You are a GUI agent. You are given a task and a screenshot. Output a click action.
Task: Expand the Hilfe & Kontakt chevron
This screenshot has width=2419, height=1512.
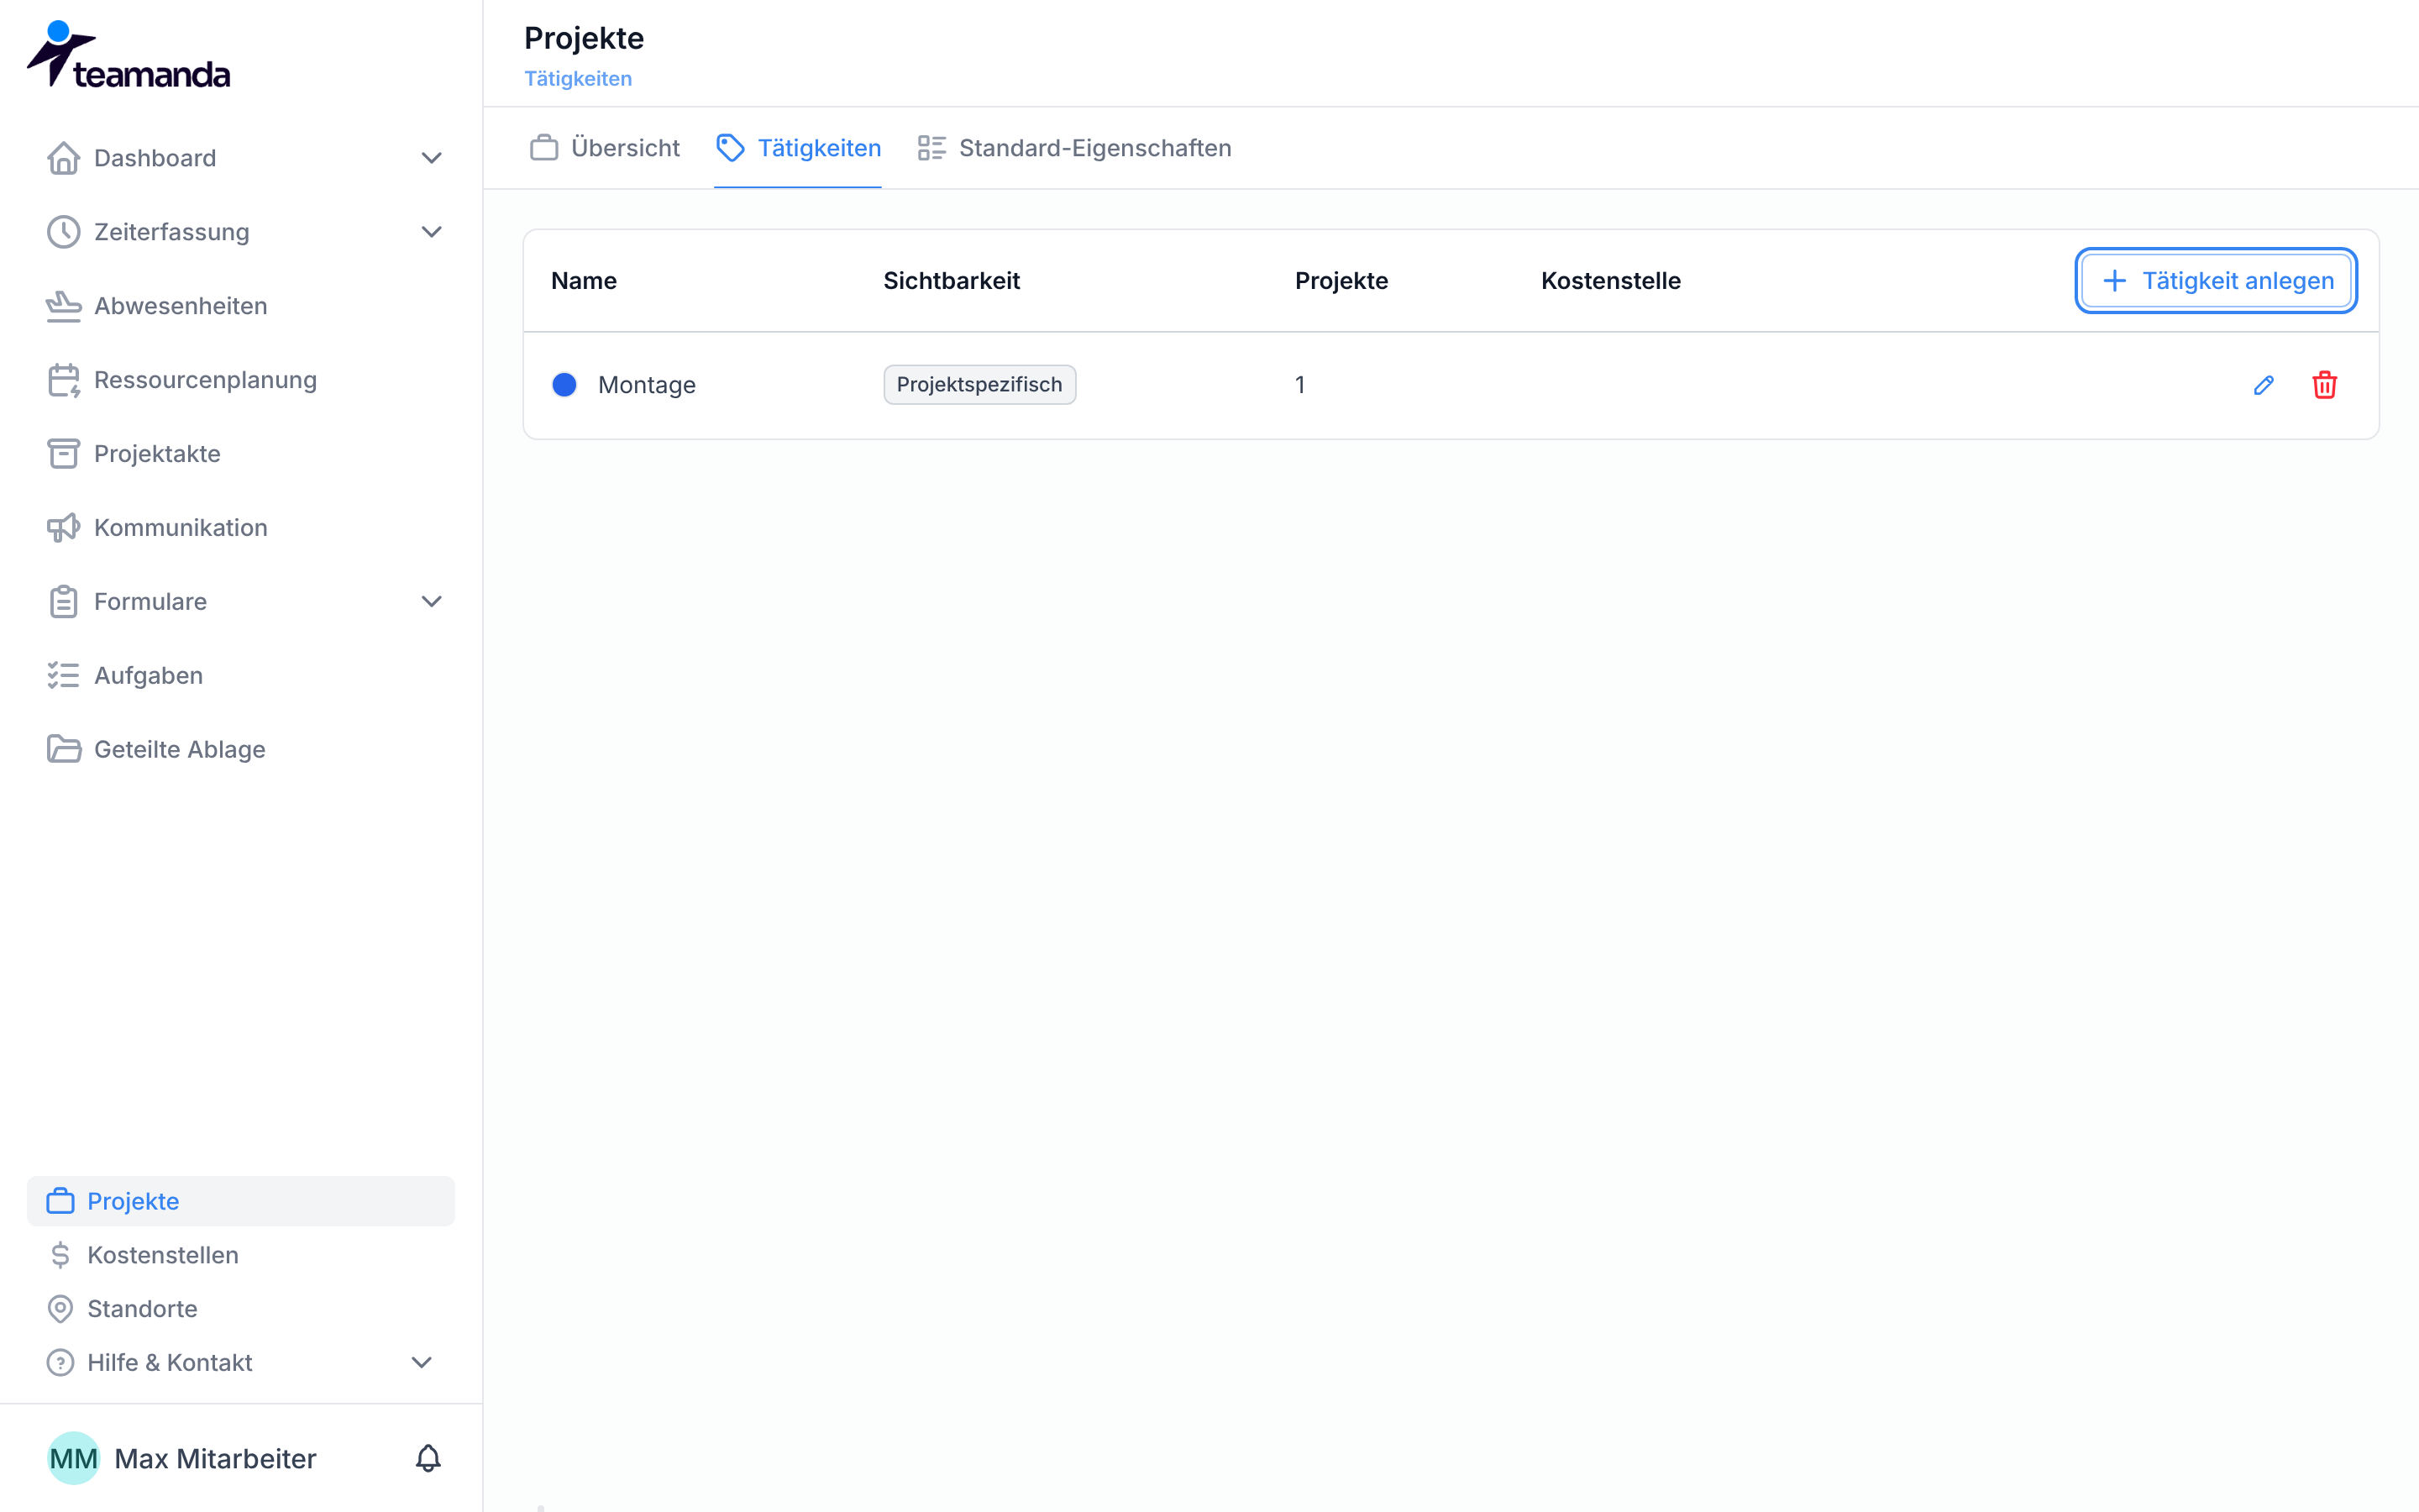pyautogui.click(x=422, y=1363)
